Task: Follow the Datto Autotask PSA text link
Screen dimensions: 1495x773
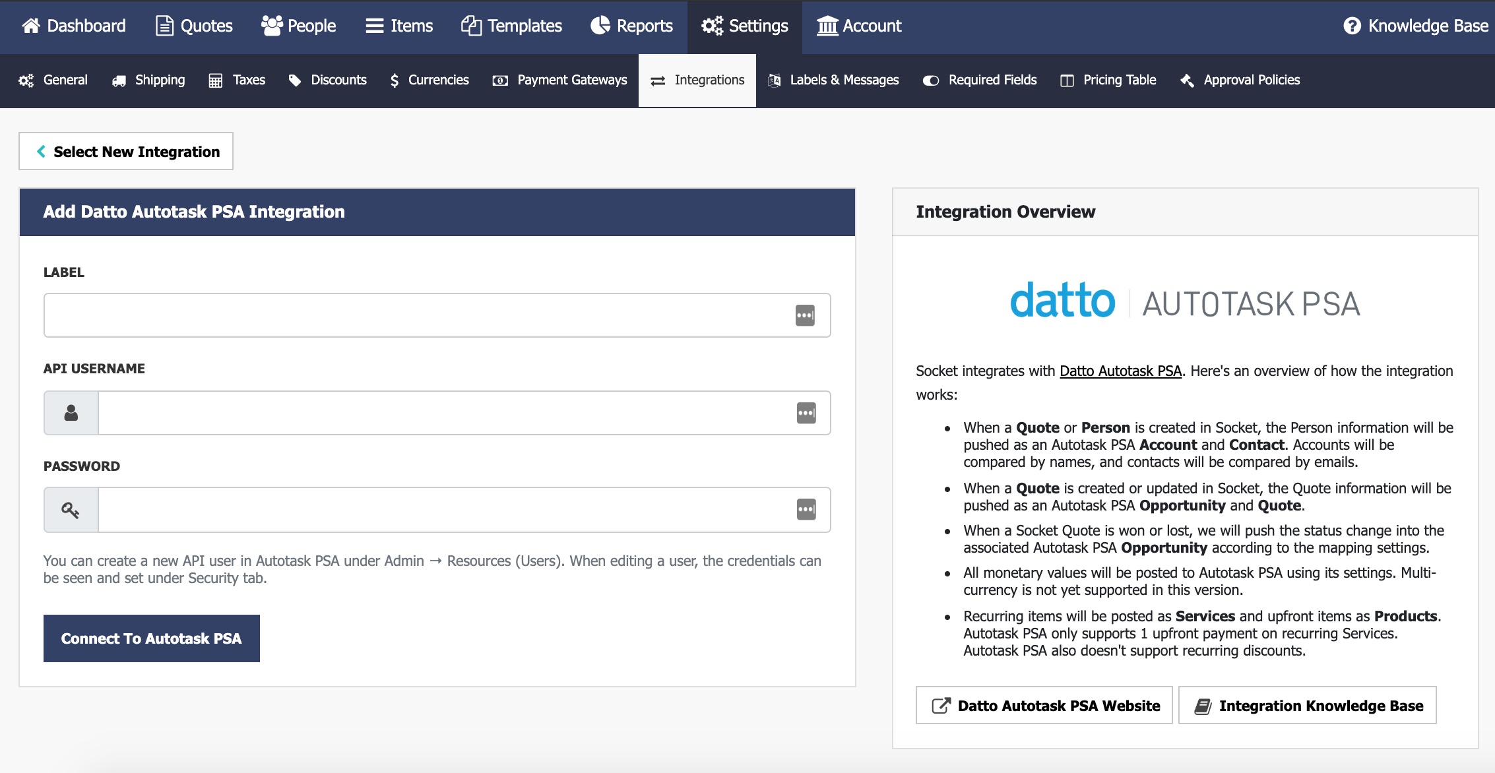Action: [x=1120, y=371]
